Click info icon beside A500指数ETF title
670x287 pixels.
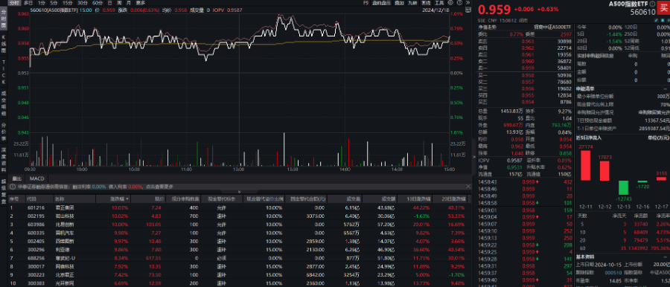click(652, 4)
